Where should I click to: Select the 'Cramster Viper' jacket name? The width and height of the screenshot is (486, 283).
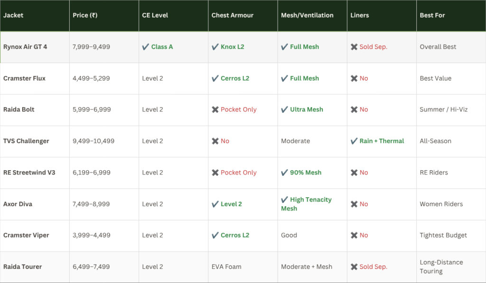point(26,235)
